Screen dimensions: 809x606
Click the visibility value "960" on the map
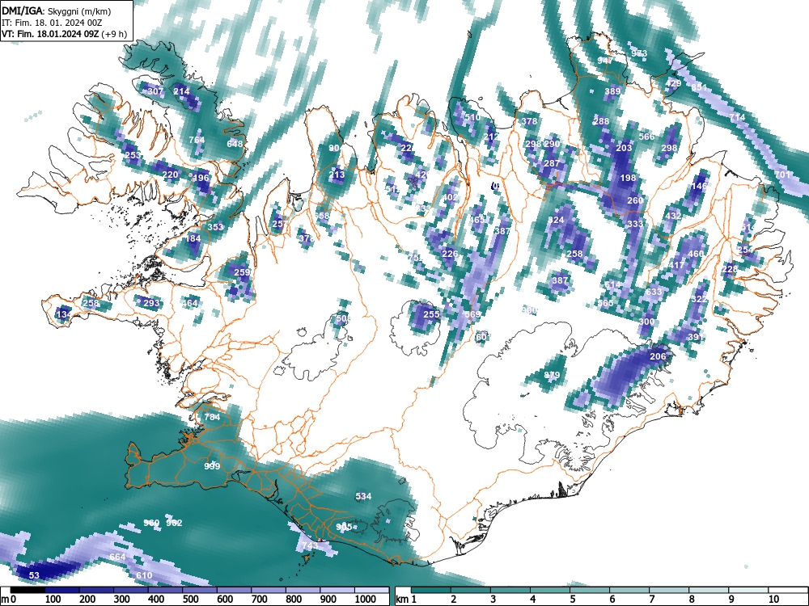click(151, 523)
